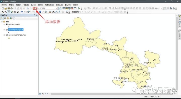This screenshot has height=99, width=181.
Task: Click the Go To XY icon
Action: (x=59, y=12)
